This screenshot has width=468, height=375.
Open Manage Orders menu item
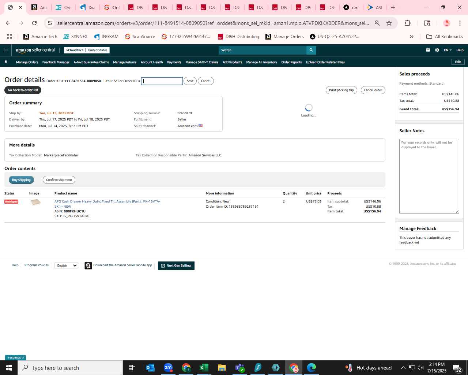(27, 62)
